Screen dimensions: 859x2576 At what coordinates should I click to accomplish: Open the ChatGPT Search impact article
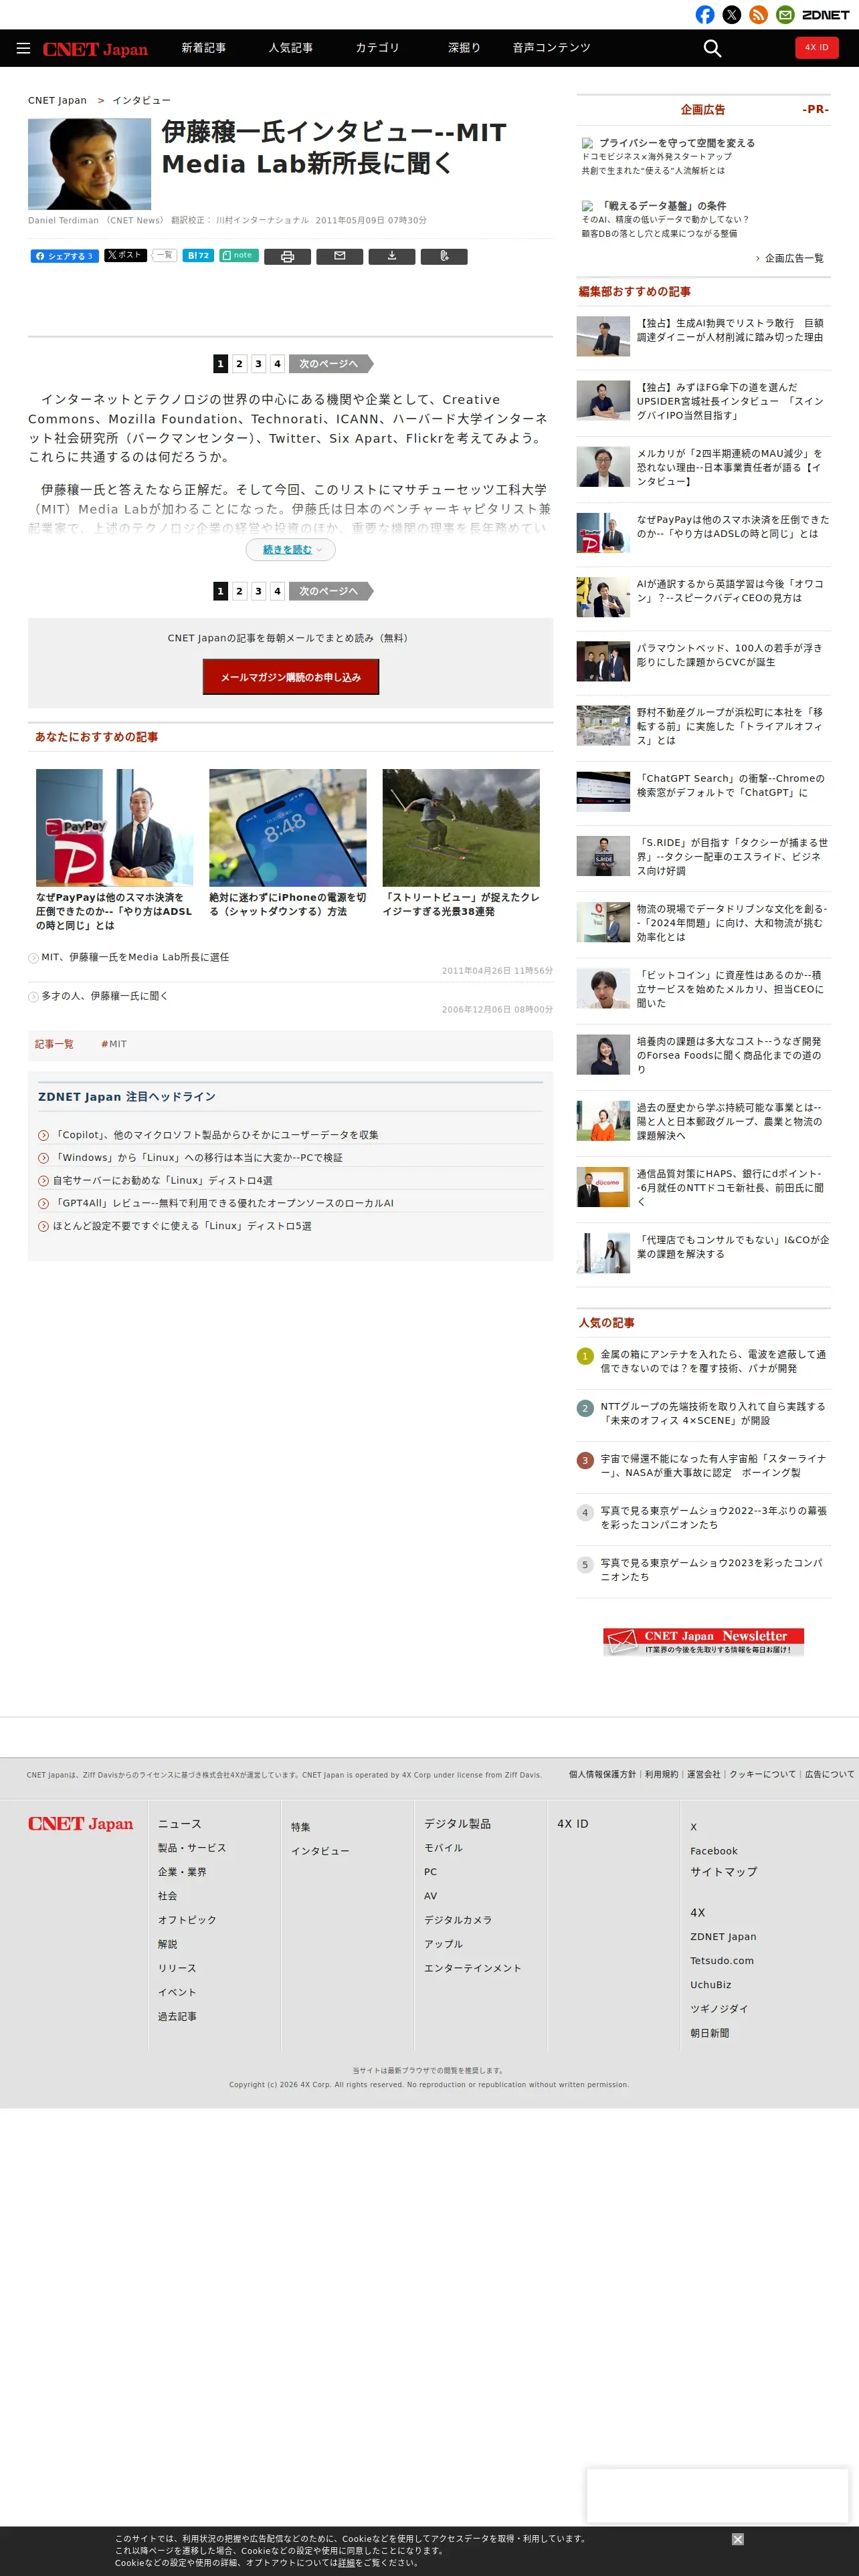pos(730,785)
